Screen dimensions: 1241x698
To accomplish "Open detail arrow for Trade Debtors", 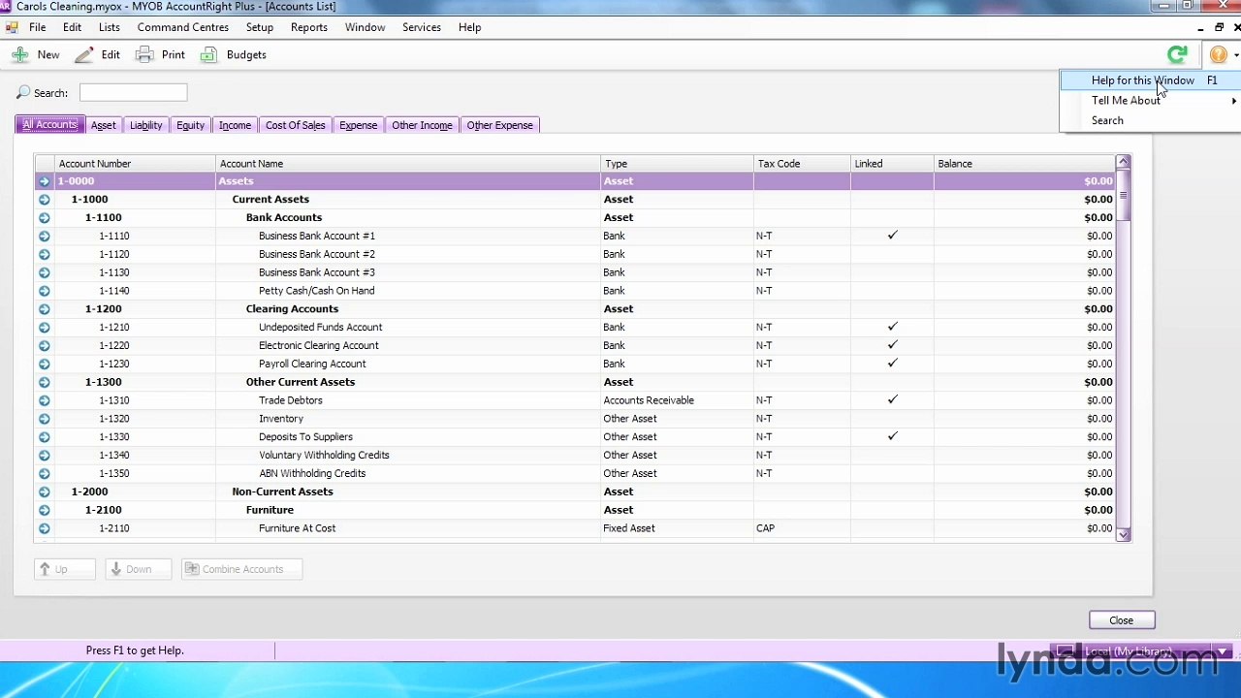I will 44,400.
